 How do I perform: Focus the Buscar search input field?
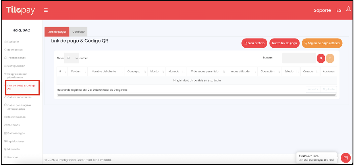[x=299, y=58]
